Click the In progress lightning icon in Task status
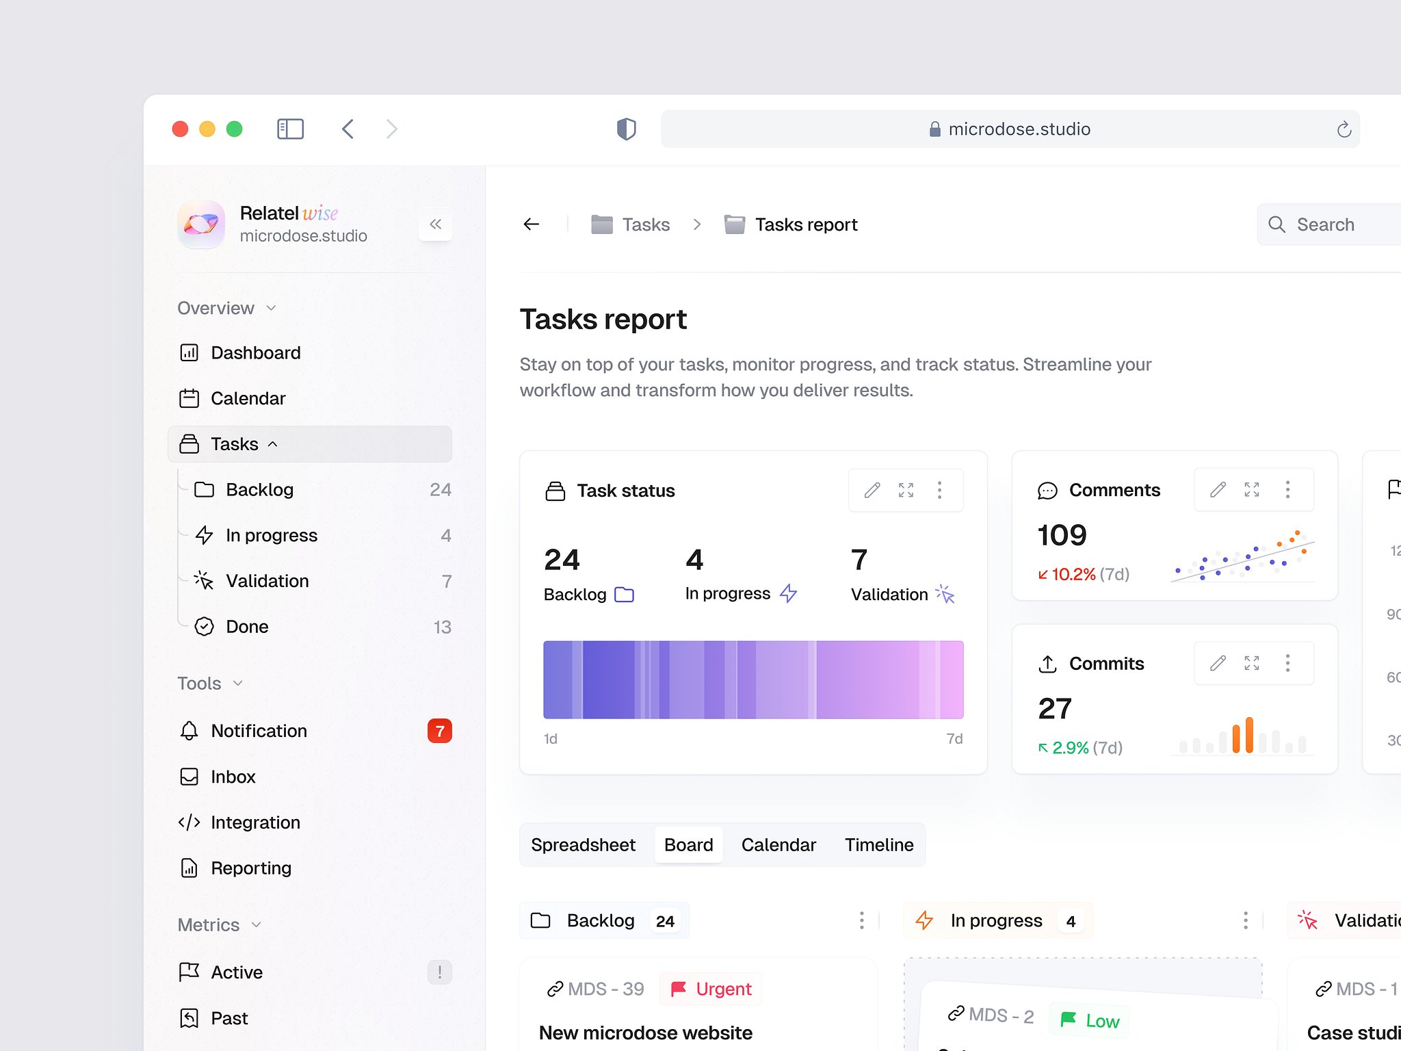 (x=788, y=593)
